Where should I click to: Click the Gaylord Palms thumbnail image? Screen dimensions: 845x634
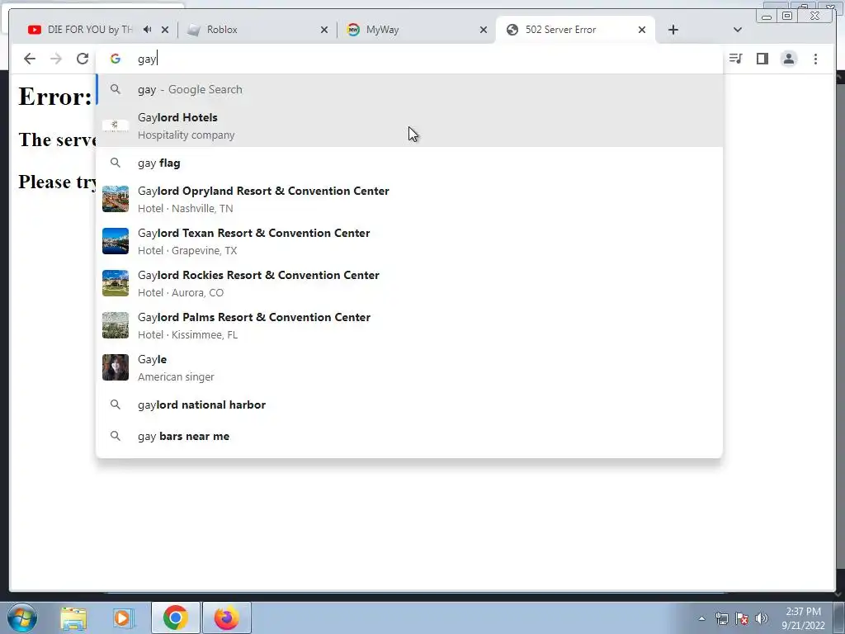[116, 325]
